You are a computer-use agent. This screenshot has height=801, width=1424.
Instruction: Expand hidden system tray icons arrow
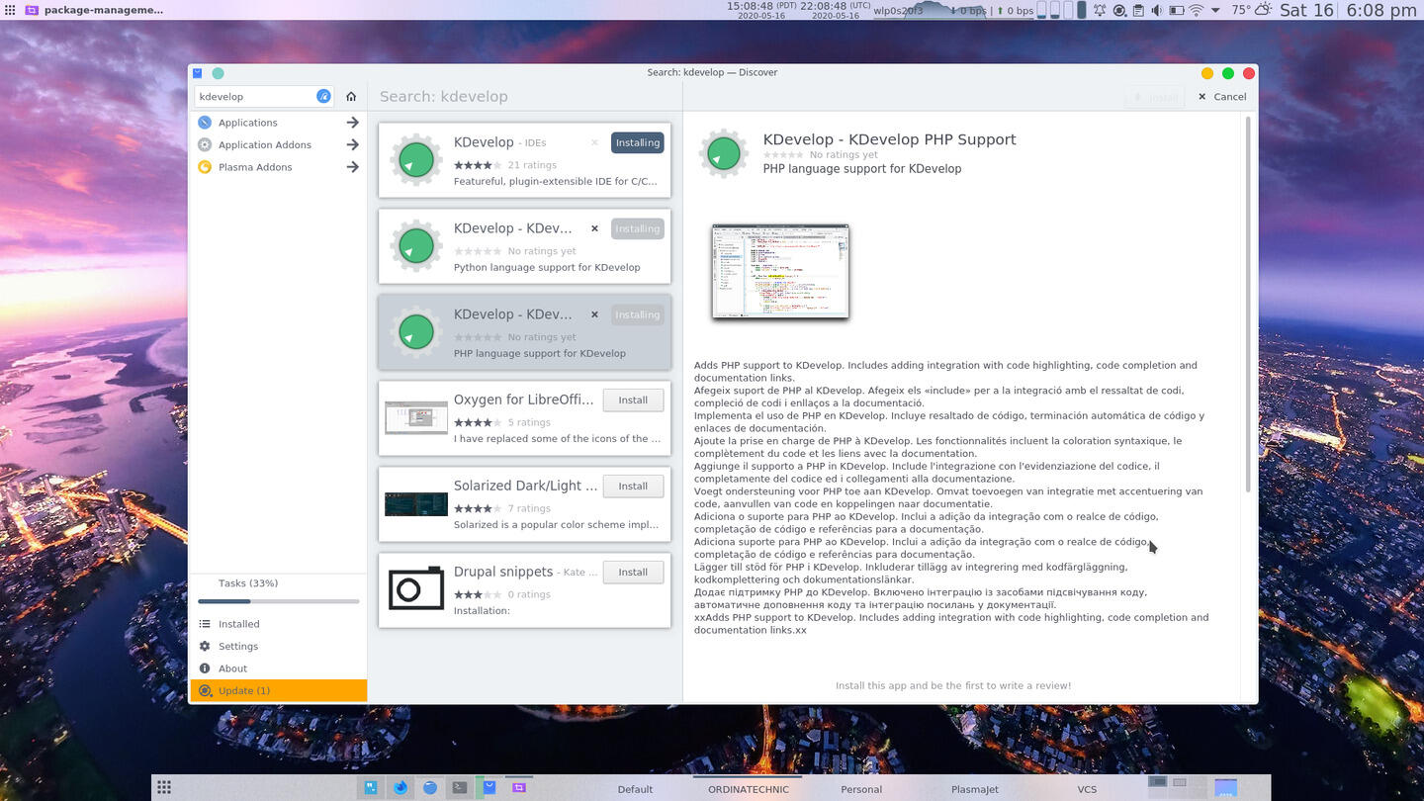(1214, 10)
